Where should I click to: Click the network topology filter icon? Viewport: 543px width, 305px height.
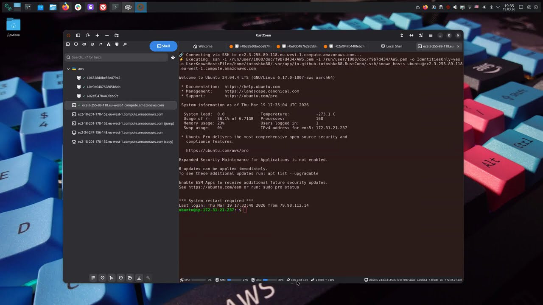[109, 44]
